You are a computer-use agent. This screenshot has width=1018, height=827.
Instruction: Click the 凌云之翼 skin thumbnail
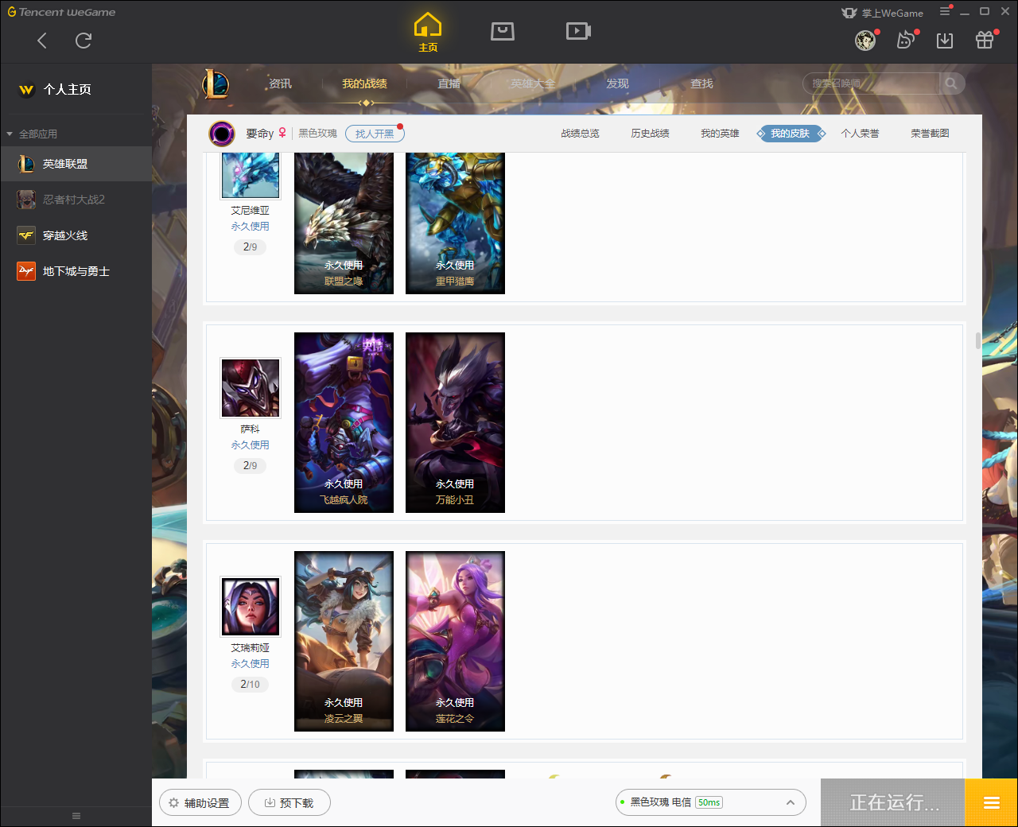pyautogui.click(x=344, y=641)
